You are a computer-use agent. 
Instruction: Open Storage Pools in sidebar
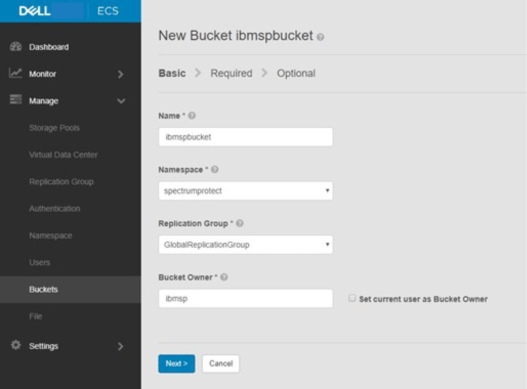point(54,128)
